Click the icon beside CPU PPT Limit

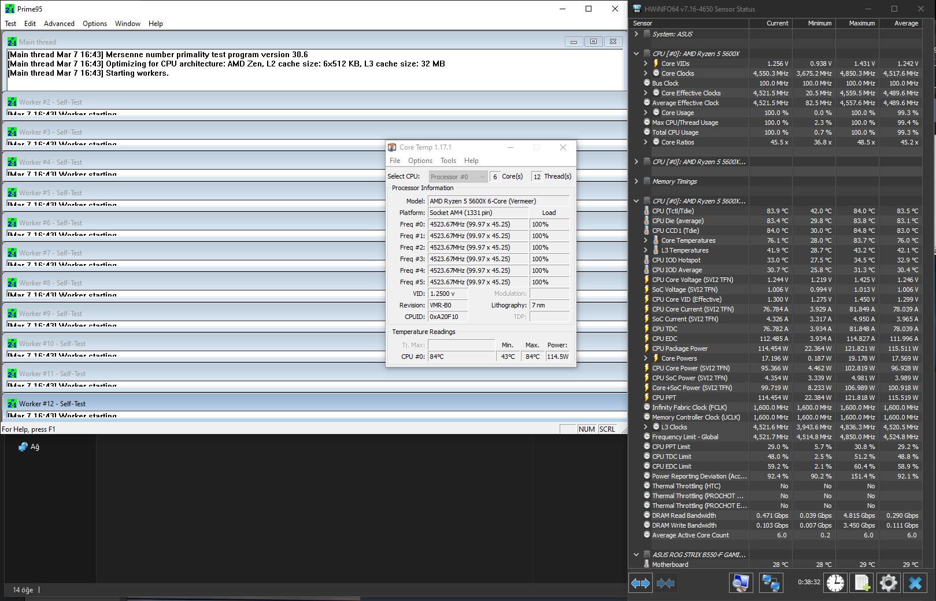[x=647, y=447]
